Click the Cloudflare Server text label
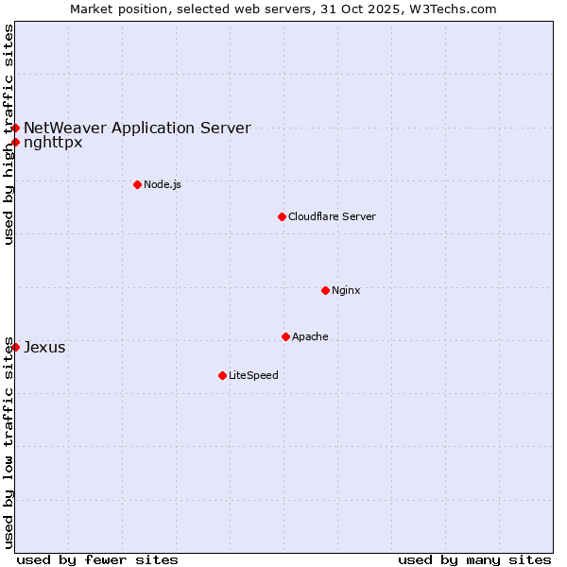 [x=332, y=216]
